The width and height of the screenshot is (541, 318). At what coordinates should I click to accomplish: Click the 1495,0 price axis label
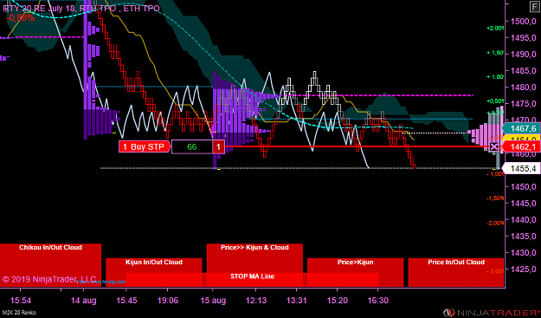click(x=523, y=37)
